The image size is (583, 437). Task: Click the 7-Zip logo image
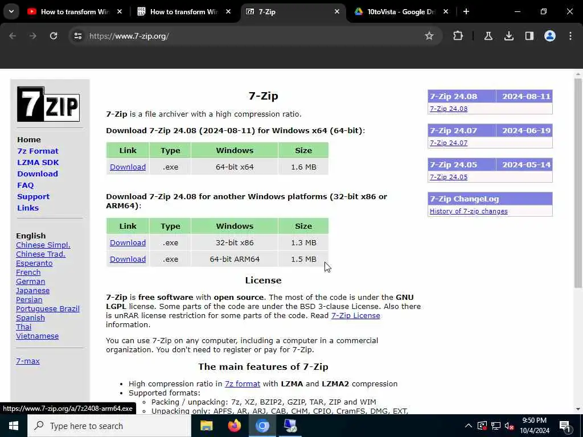click(x=48, y=104)
